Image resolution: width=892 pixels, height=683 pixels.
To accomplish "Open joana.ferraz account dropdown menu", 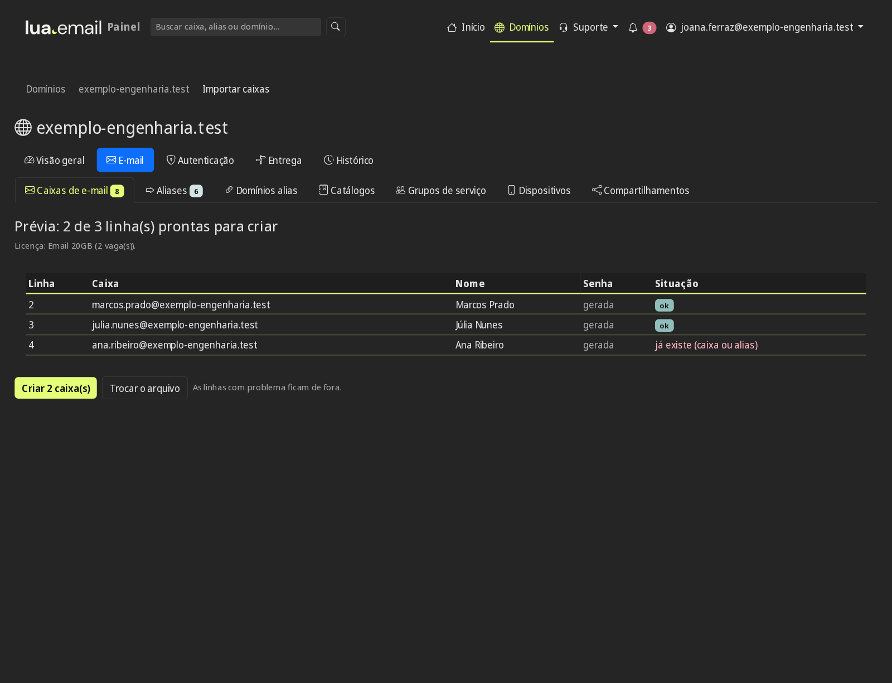I will tap(764, 27).
